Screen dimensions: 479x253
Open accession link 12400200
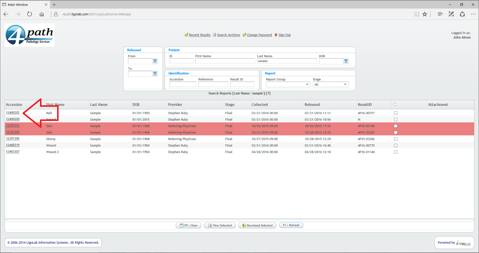point(13,119)
